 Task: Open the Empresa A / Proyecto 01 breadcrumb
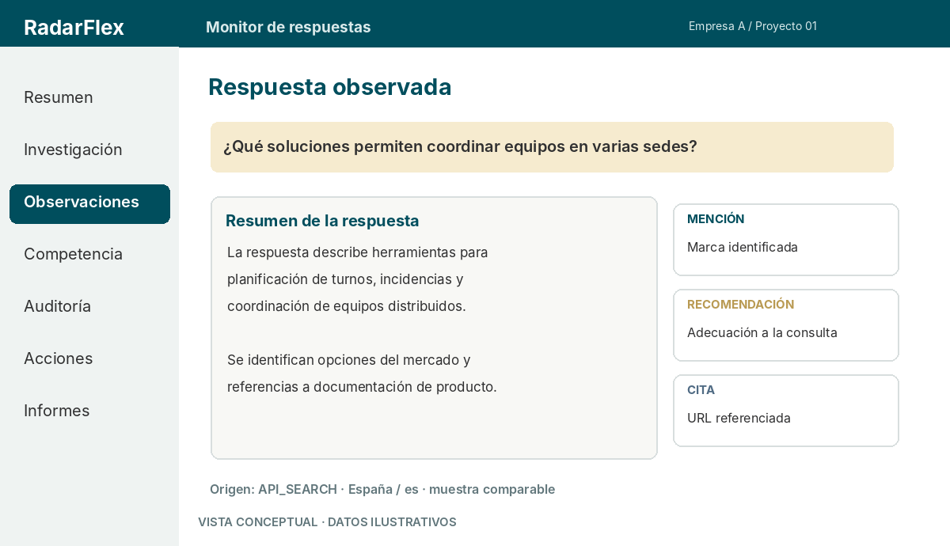coord(753,26)
